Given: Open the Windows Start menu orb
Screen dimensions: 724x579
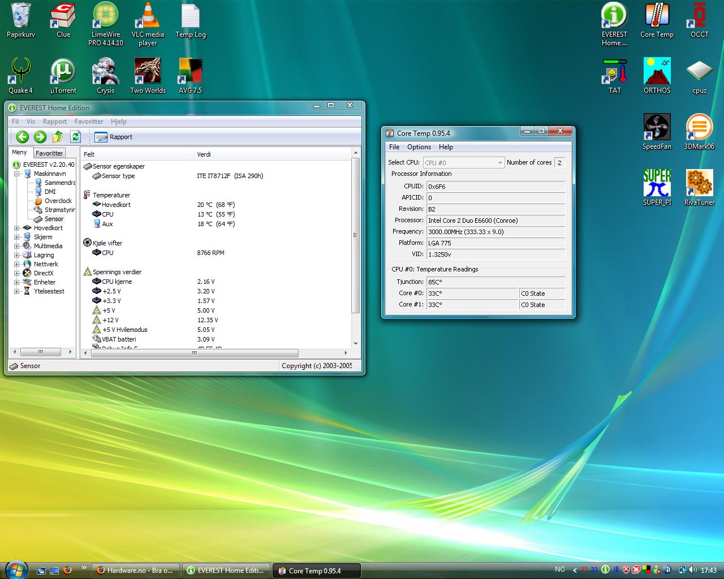Looking at the screenshot, I should tap(15, 569).
